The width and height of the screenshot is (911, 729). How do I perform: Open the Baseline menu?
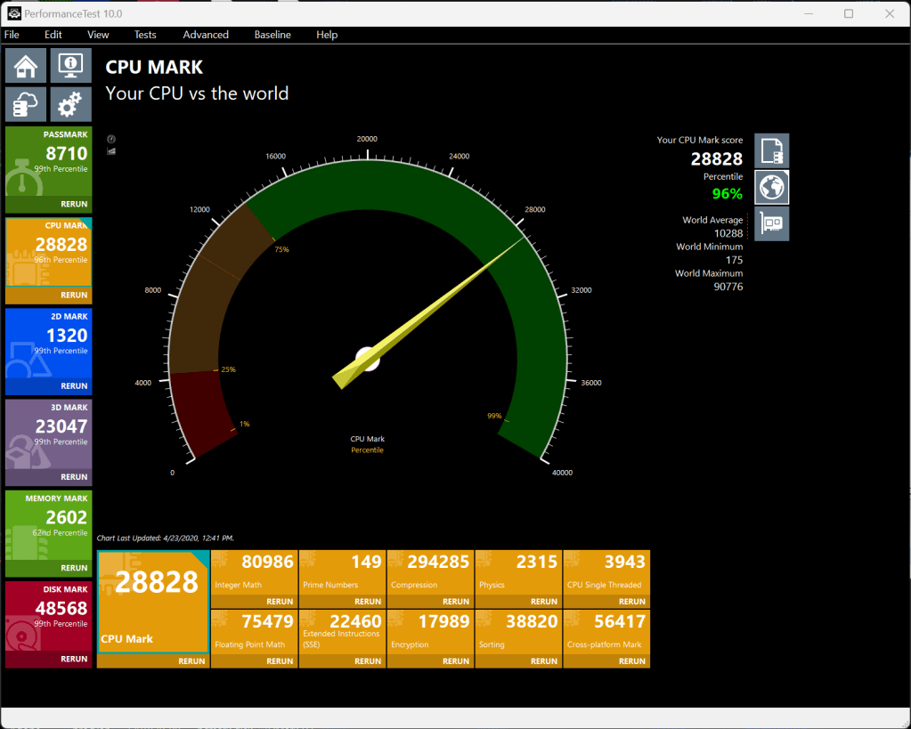coord(272,35)
